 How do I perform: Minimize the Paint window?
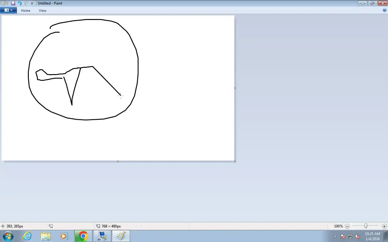click(363, 3)
